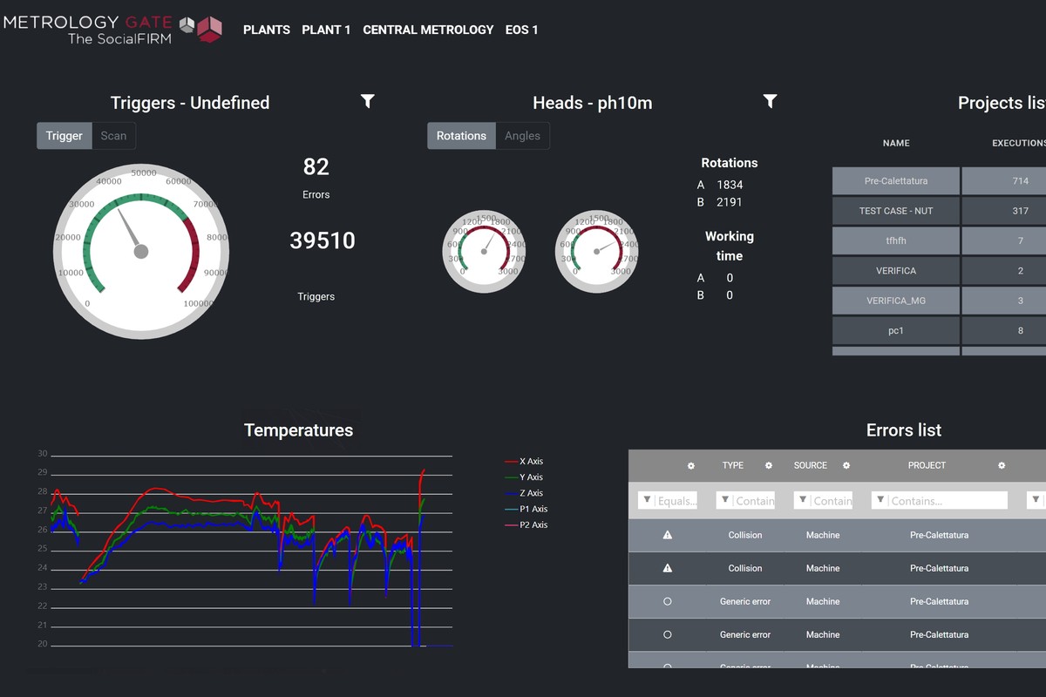1046x697 pixels.
Task: Focus the SOURCE column Contains filter field
Action: (823, 500)
